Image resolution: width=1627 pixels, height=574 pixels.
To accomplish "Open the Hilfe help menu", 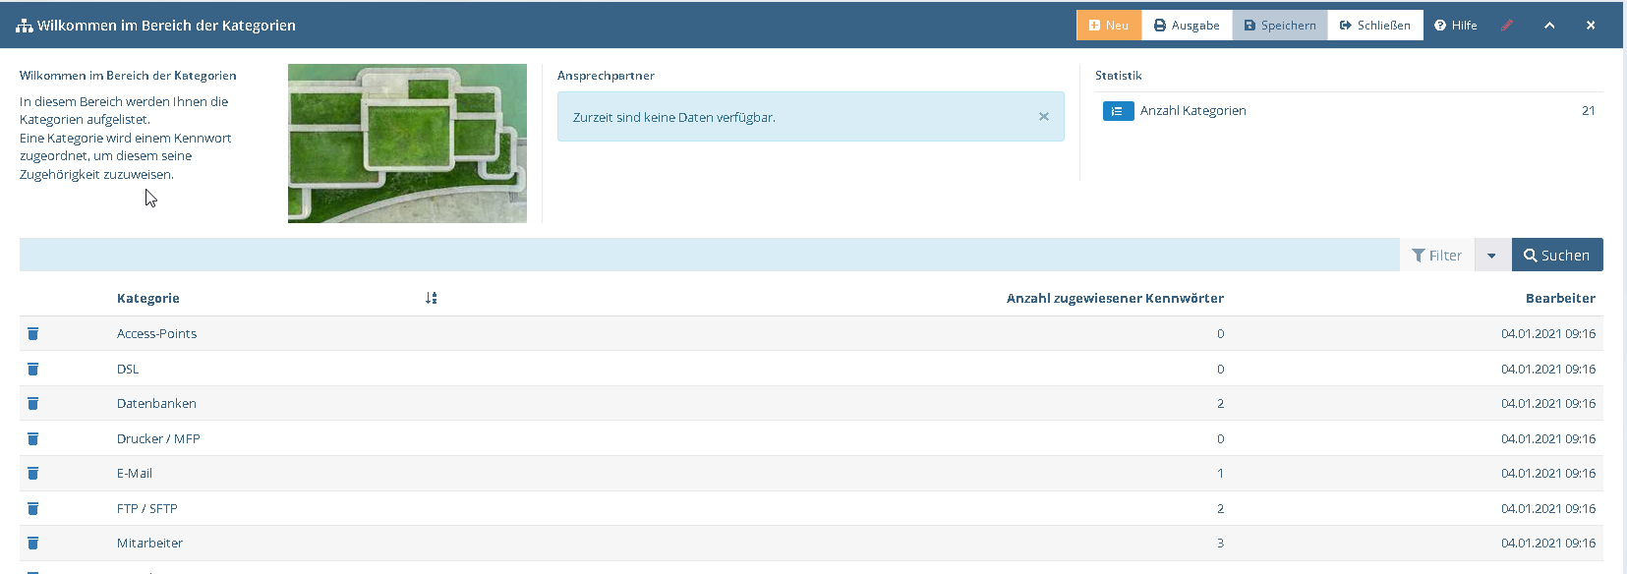I will (x=1455, y=26).
